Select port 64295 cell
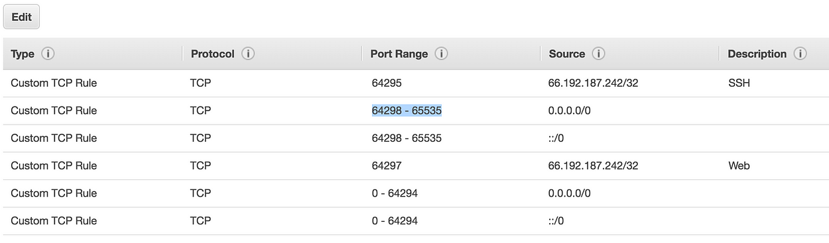The width and height of the screenshot is (829, 243). click(387, 83)
